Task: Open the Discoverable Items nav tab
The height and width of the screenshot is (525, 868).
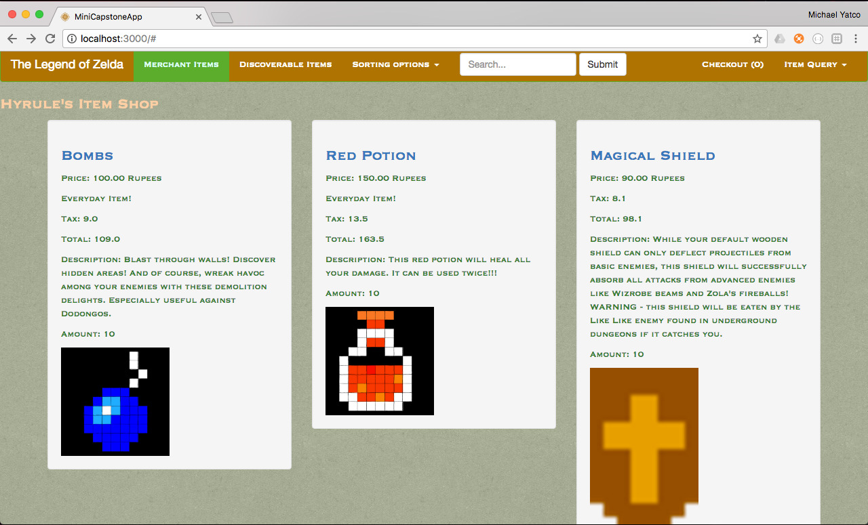Action: (x=285, y=66)
